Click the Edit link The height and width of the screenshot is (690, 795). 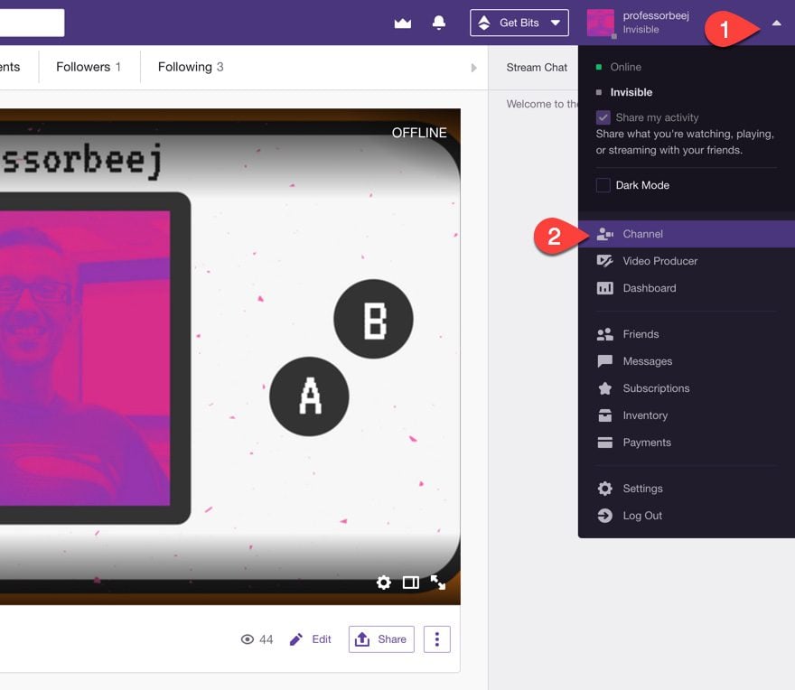click(310, 639)
